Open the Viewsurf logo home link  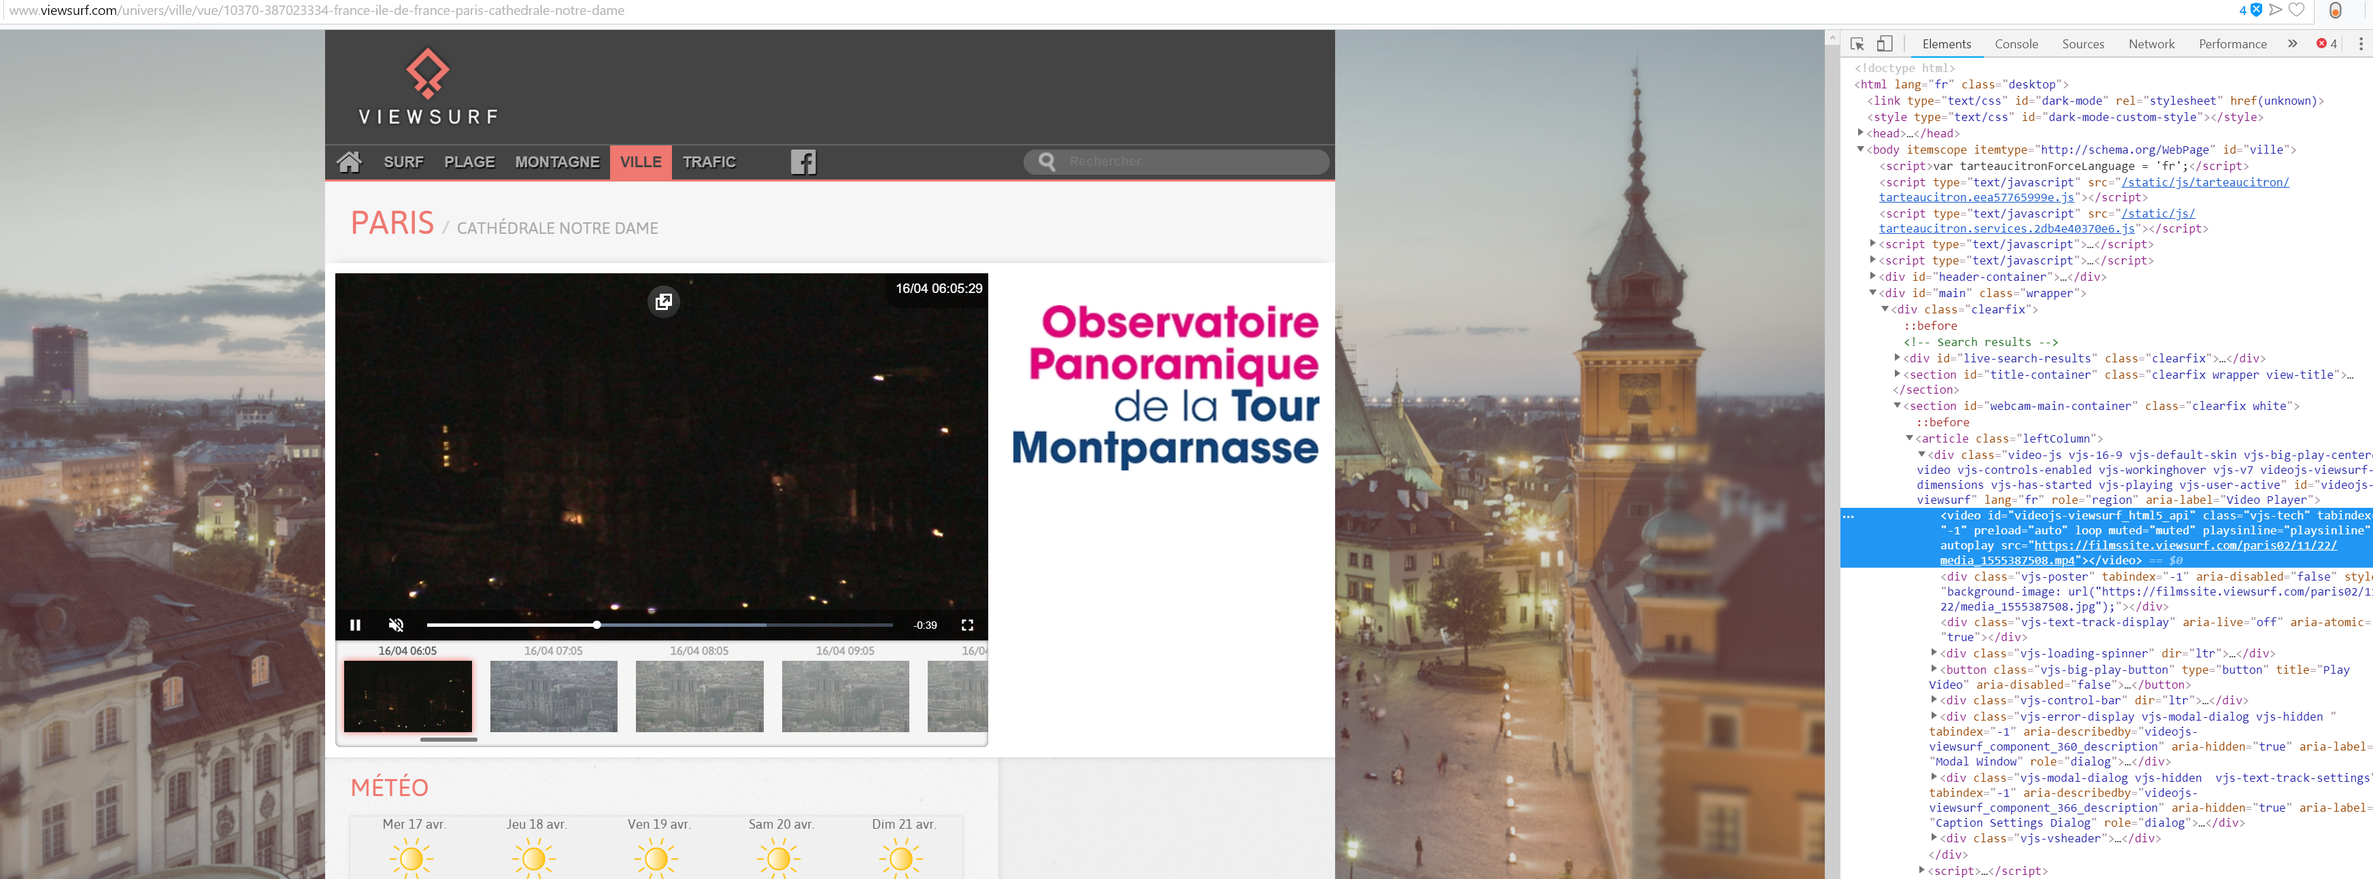click(x=428, y=86)
